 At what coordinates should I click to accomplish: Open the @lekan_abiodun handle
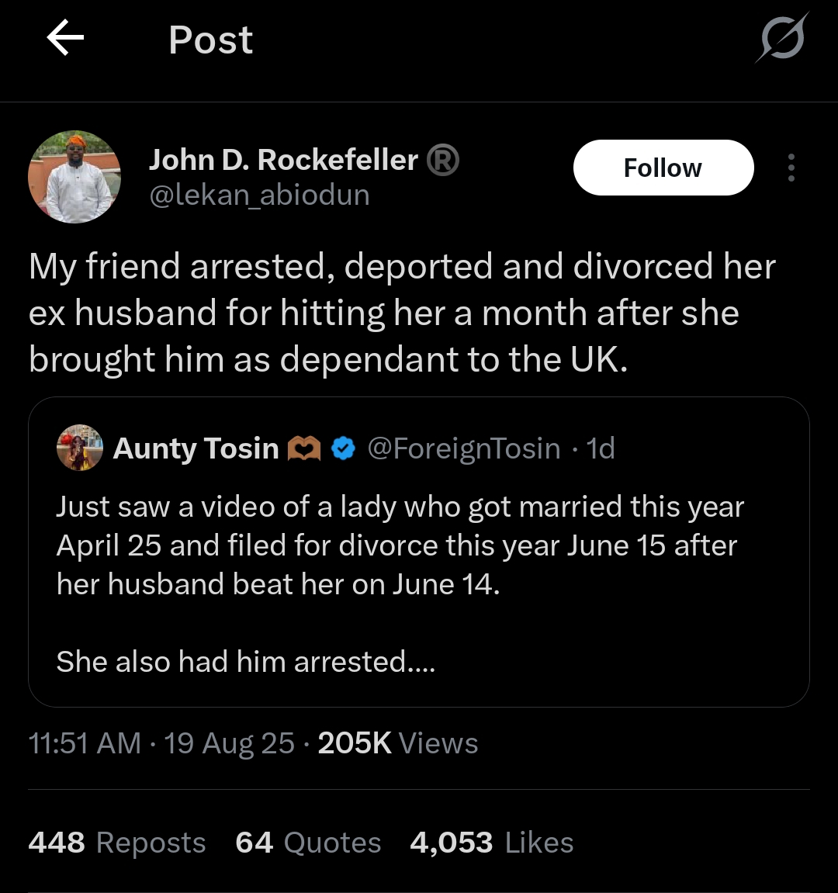point(259,195)
